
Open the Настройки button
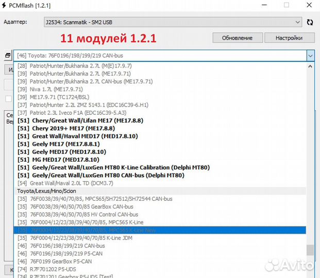289,38
